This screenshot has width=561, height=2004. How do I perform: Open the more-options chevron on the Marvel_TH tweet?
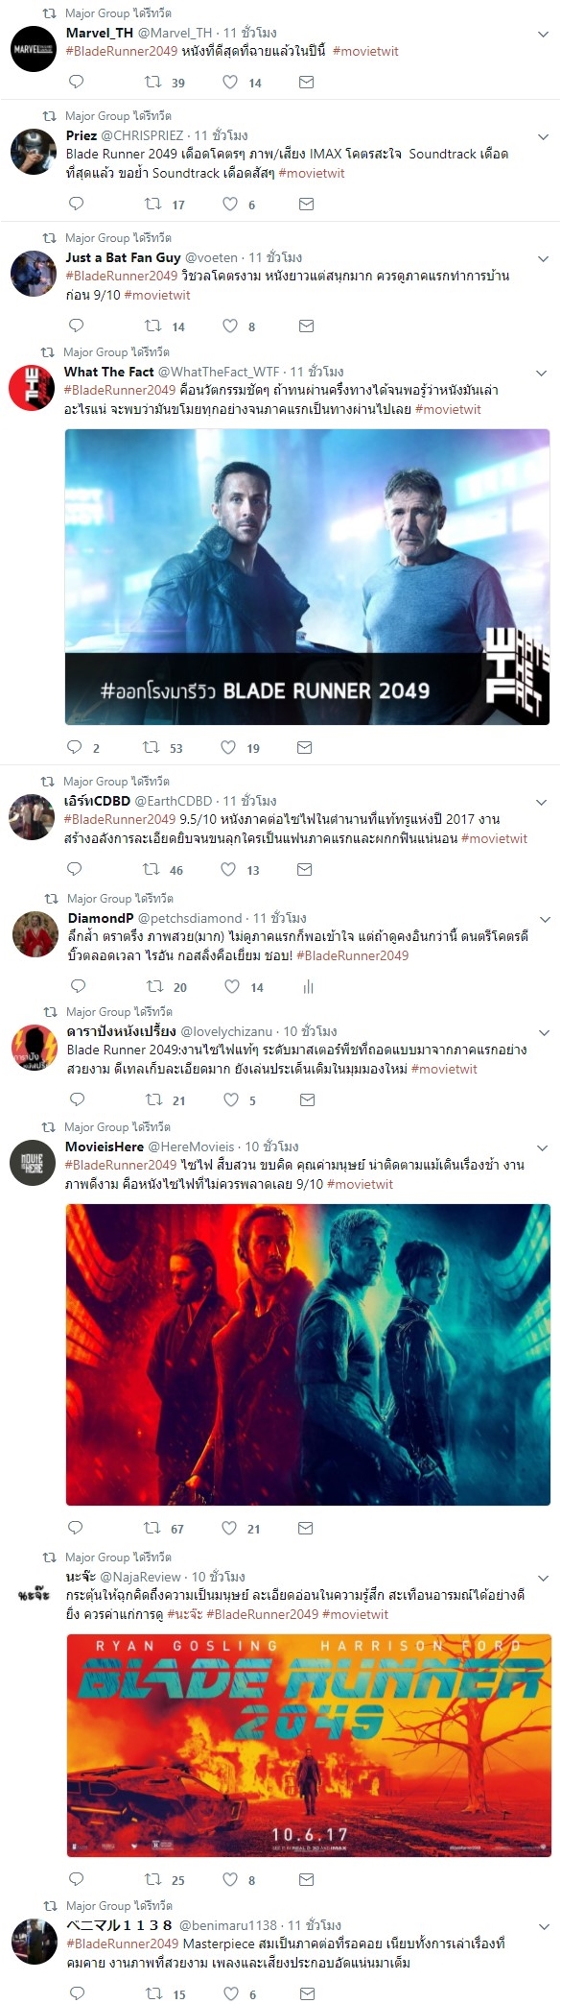(543, 34)
